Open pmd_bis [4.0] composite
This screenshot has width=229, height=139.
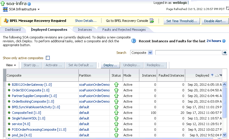pos(22,135)
